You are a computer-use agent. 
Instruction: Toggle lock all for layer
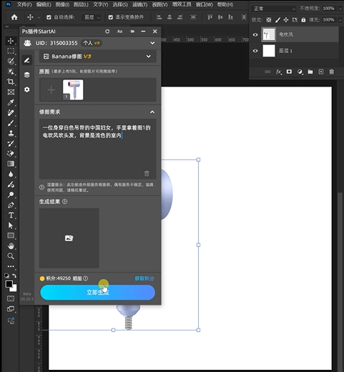point(303,20)
